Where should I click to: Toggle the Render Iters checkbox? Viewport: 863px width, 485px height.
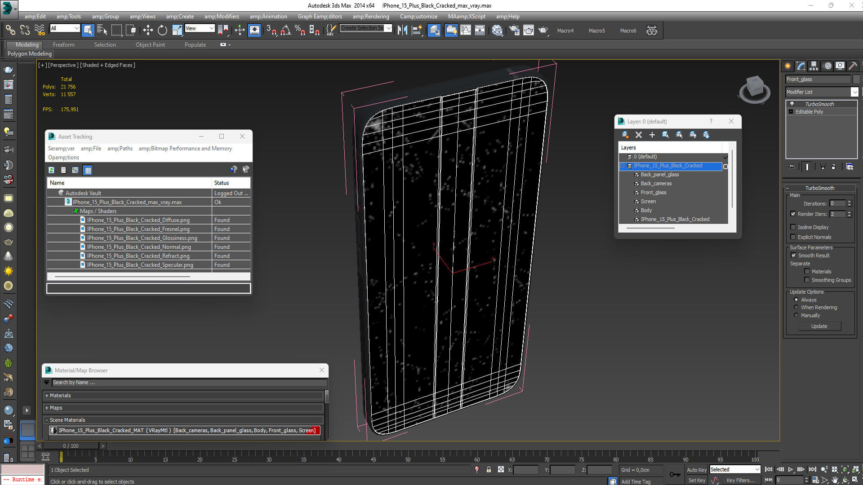[793, 214]
